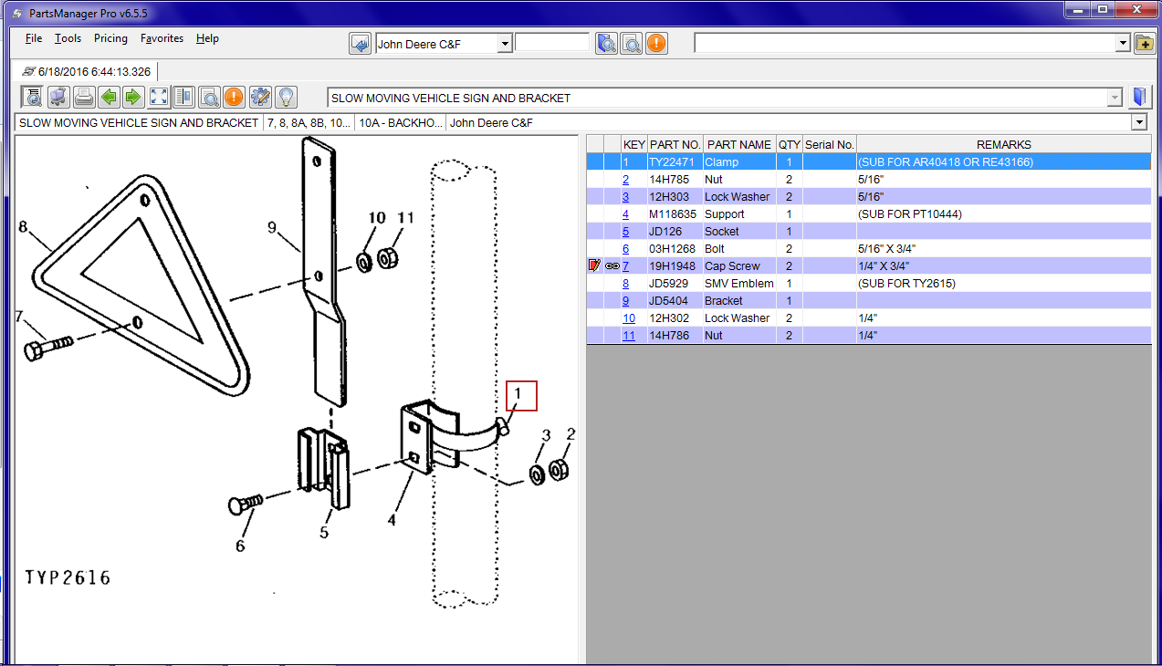Click key link 3 for Lock Washer 12H303

point(625,197)
